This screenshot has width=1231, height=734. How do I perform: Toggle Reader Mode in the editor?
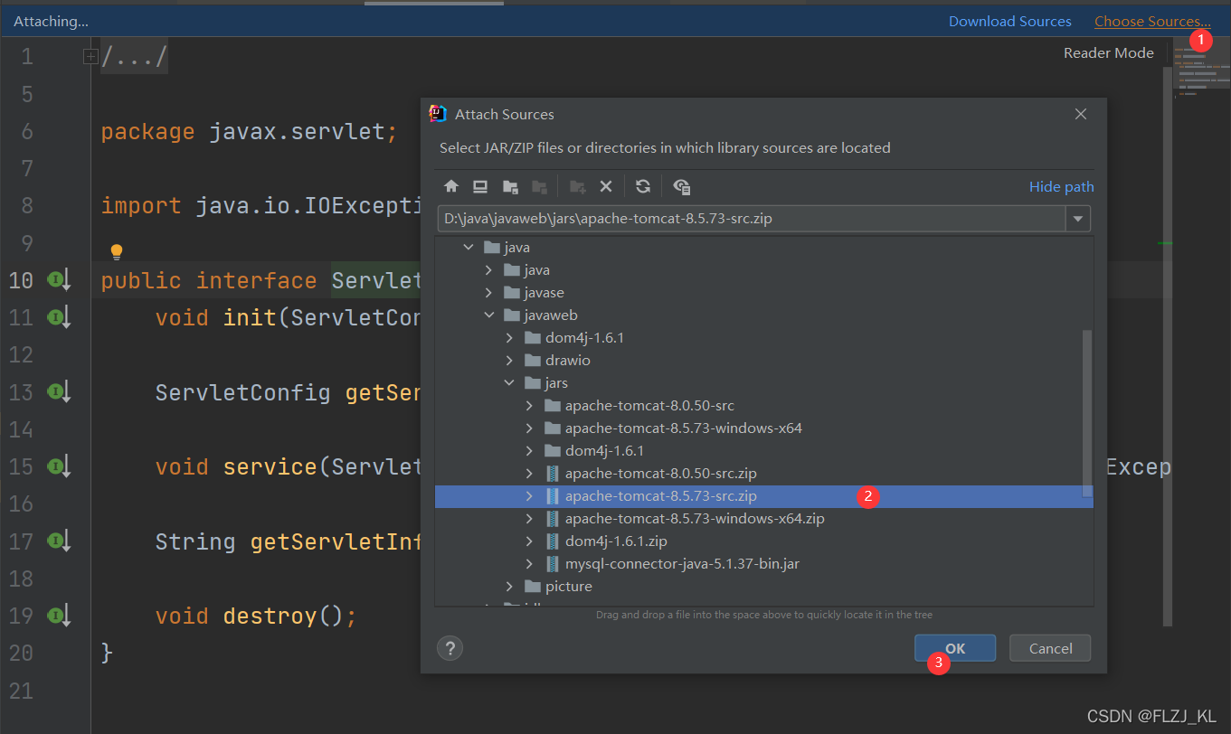click(1108, 52)
